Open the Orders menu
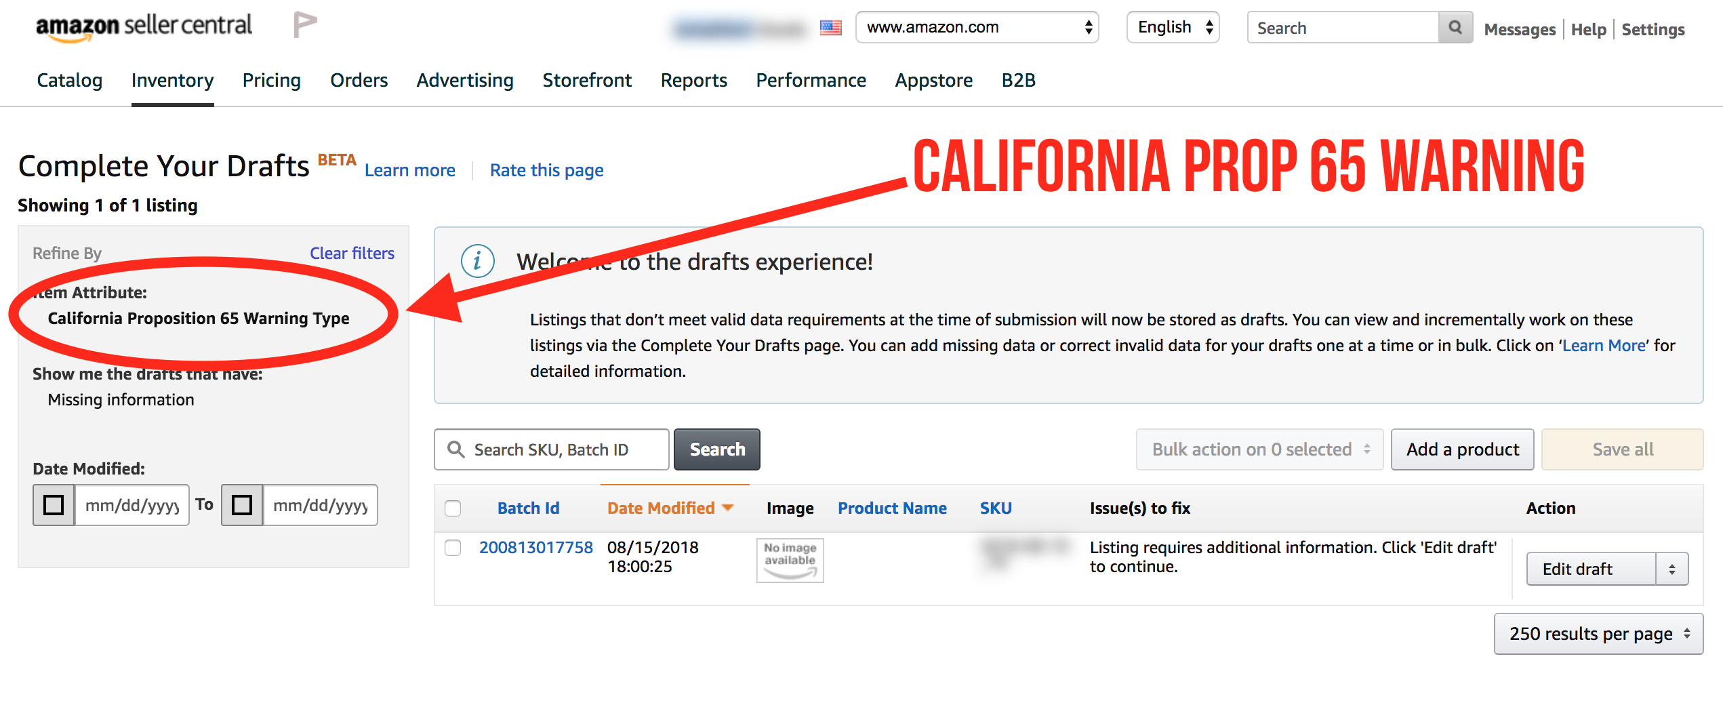 click(359, 80)
